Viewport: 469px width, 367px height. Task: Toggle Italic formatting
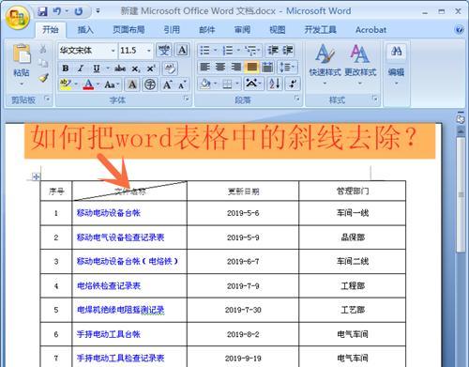[x=81, y=69]
